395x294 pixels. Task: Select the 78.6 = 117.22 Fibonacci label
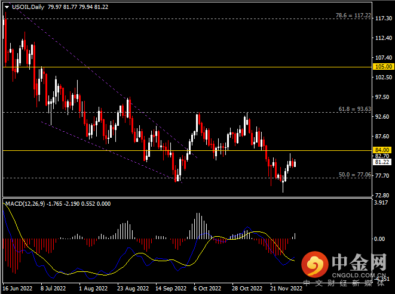pos(353,14)
